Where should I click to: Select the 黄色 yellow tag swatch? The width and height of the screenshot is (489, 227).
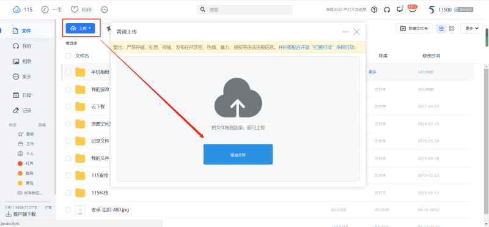point(20,183)
